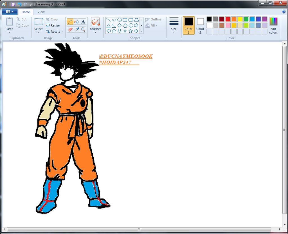Choose the Rounded rectangle shape
Screen dimensions: 288x234
130,20
